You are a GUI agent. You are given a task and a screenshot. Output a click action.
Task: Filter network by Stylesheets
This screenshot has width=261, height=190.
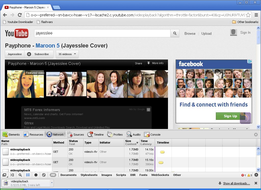click(x=89, y=175)
